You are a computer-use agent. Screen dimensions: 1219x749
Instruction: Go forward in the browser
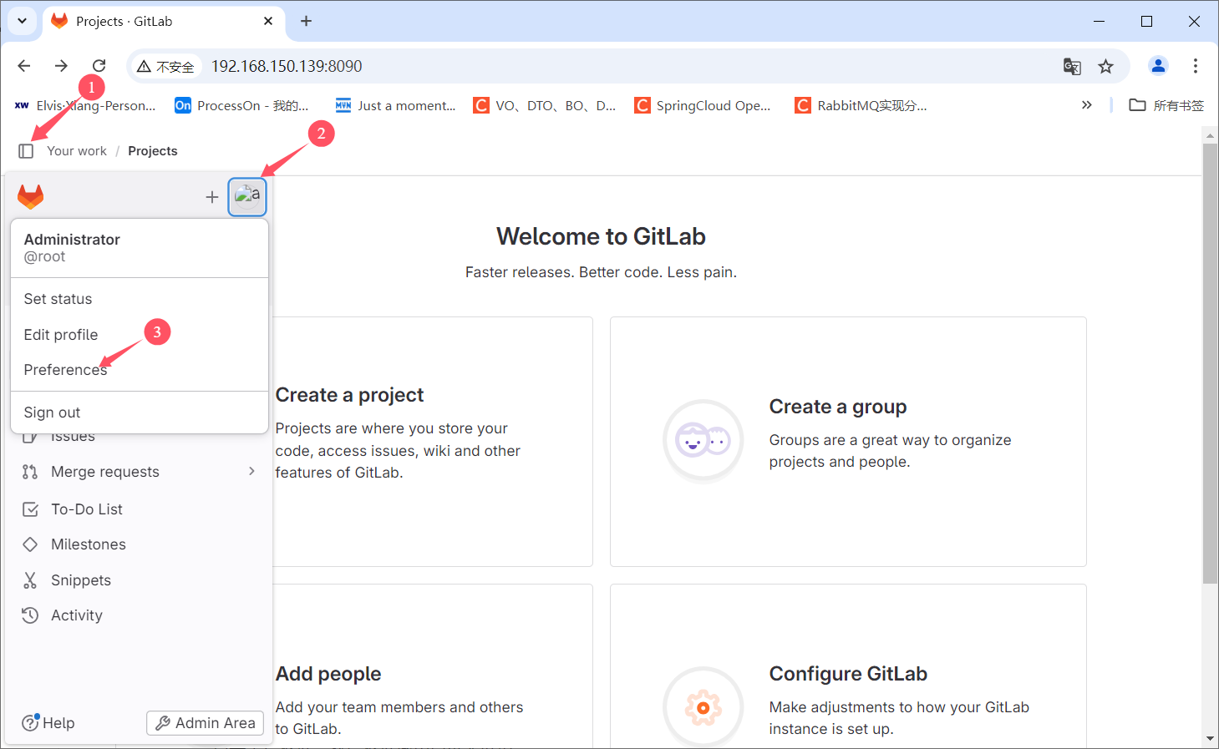[61, 66]
